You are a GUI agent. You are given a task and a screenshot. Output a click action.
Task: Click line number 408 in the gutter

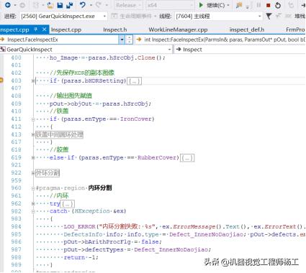point(16,96)
